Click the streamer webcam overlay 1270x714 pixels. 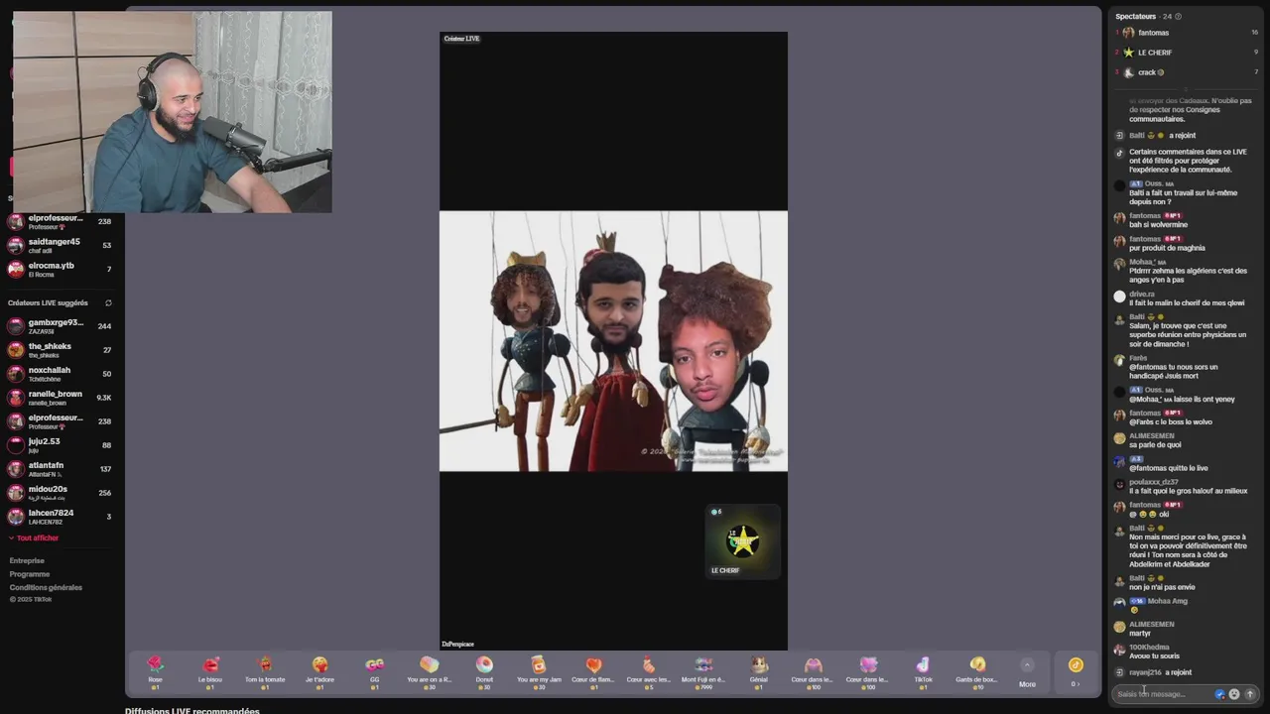(172, 112)
